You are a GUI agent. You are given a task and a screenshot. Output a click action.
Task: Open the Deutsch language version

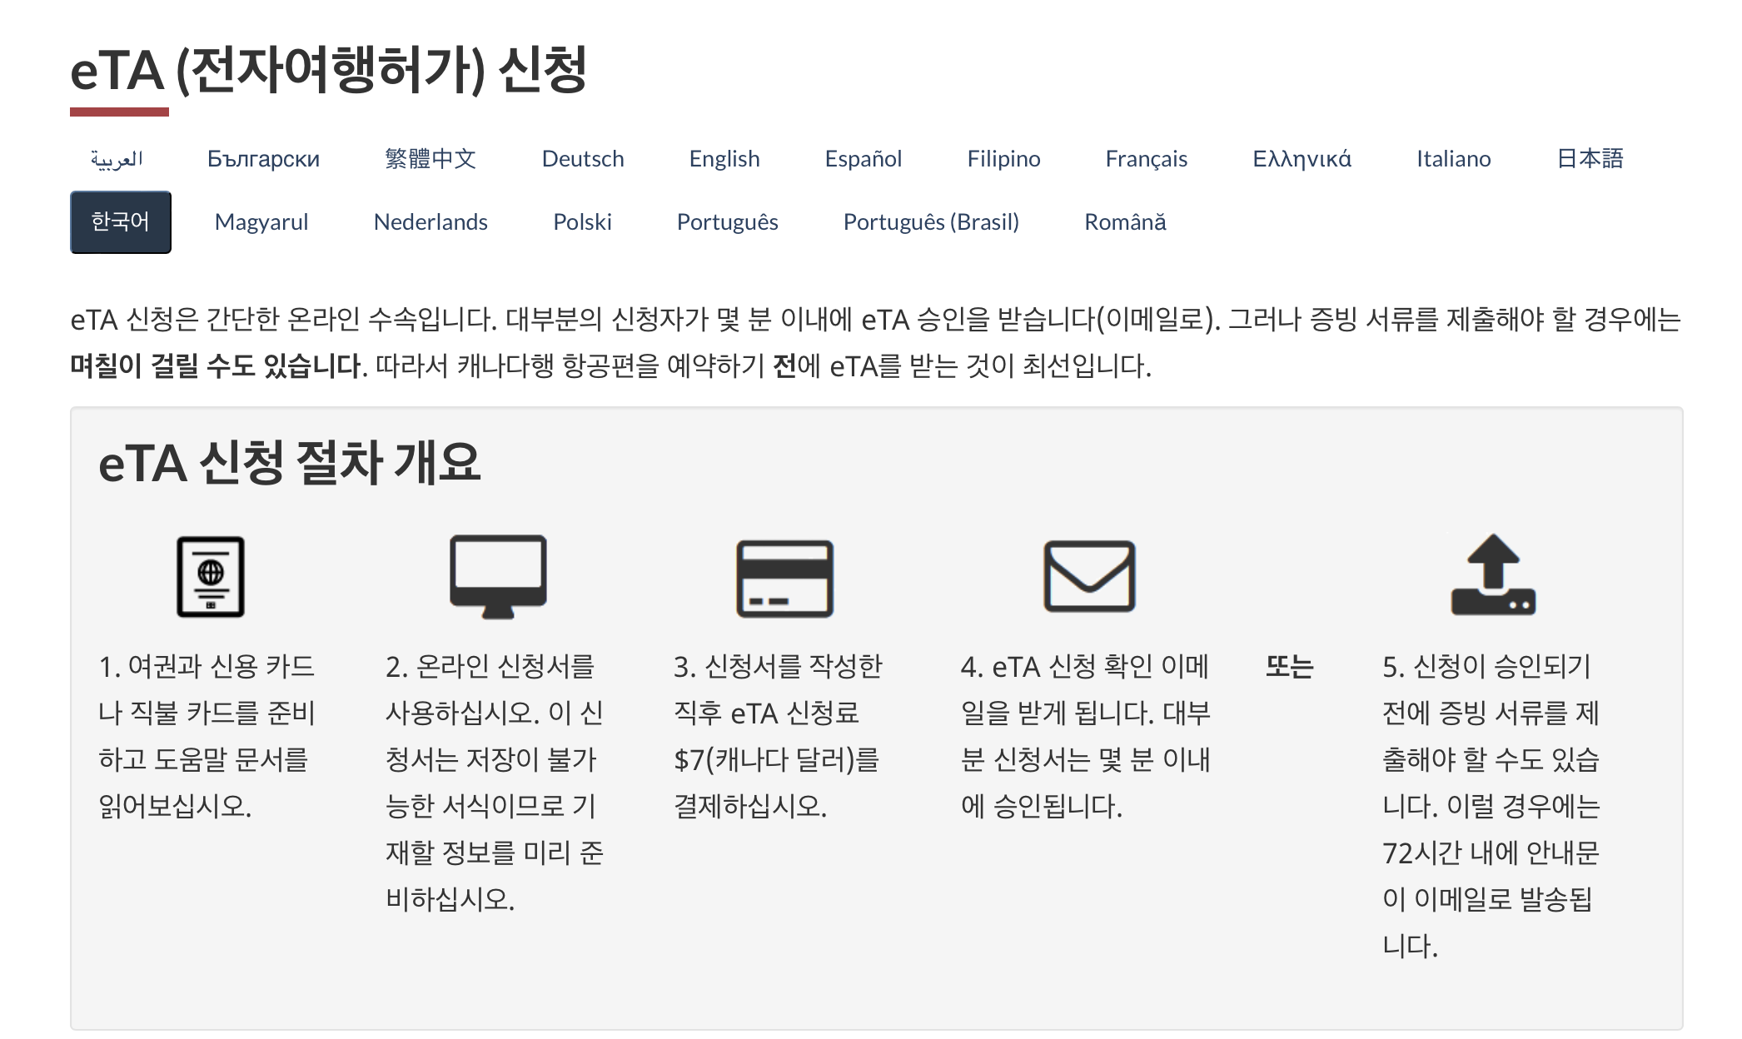(x=582, y=159)
